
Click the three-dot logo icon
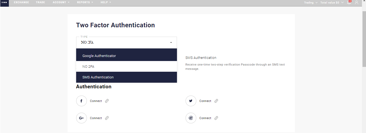(4, 3)
